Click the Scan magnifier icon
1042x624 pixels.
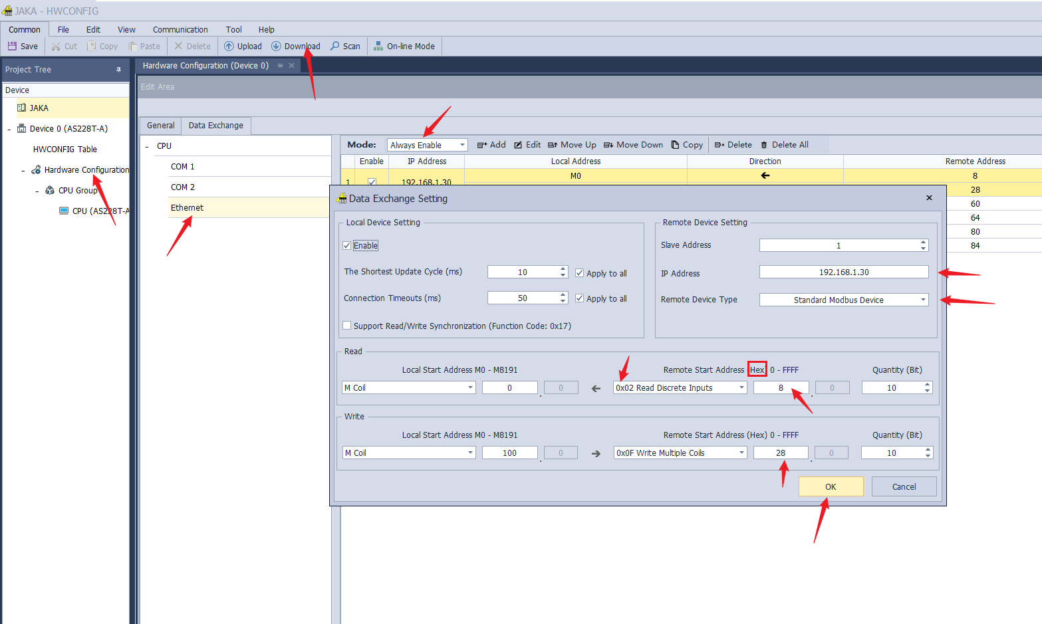tap(335, 47)
